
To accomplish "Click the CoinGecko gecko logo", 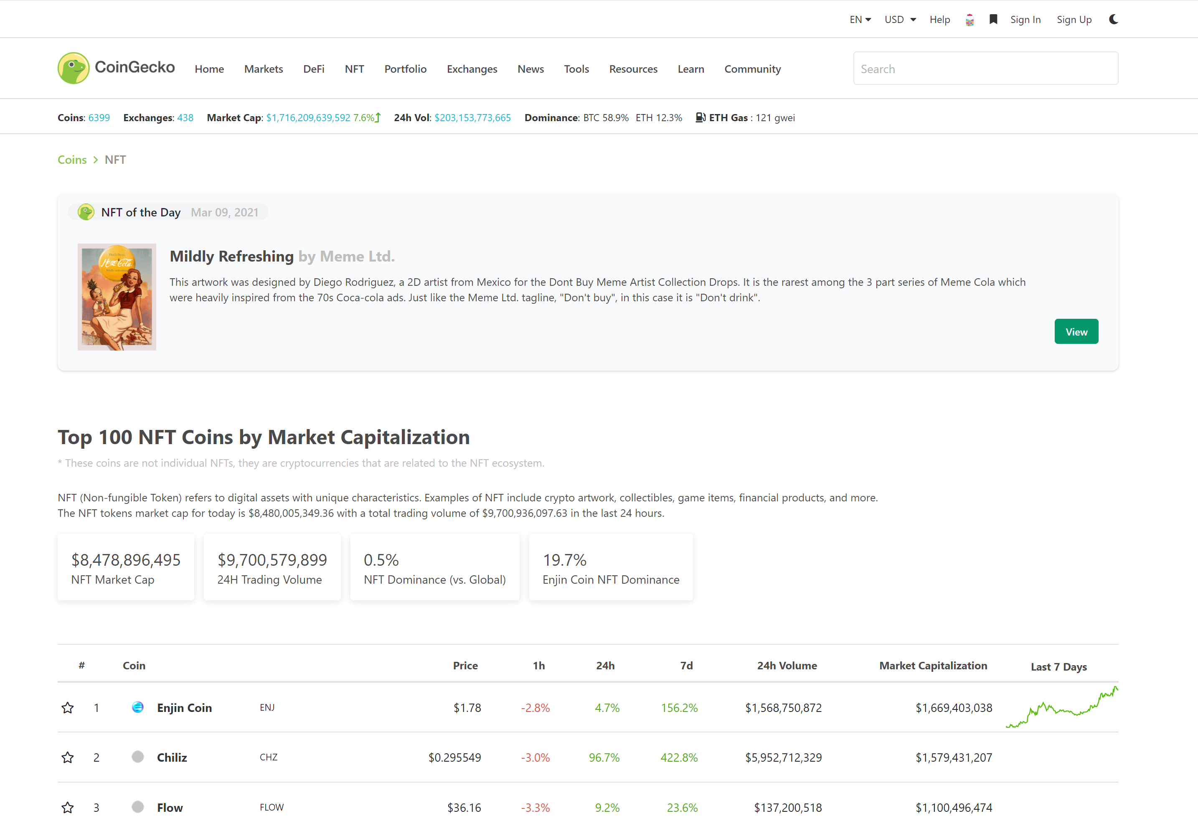I will point(74,68).
